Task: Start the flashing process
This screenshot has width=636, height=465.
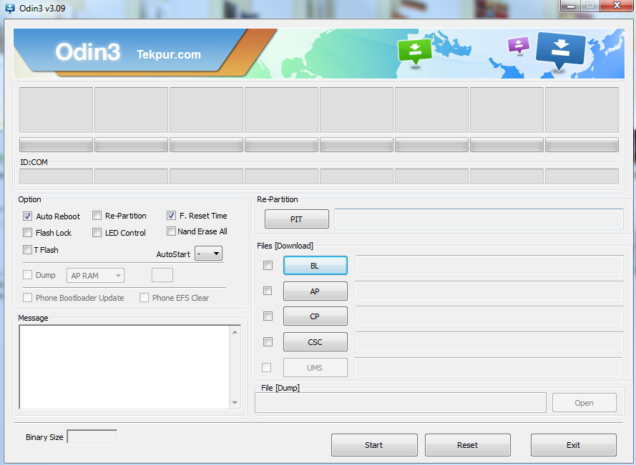Action: (x=374, y=445)
